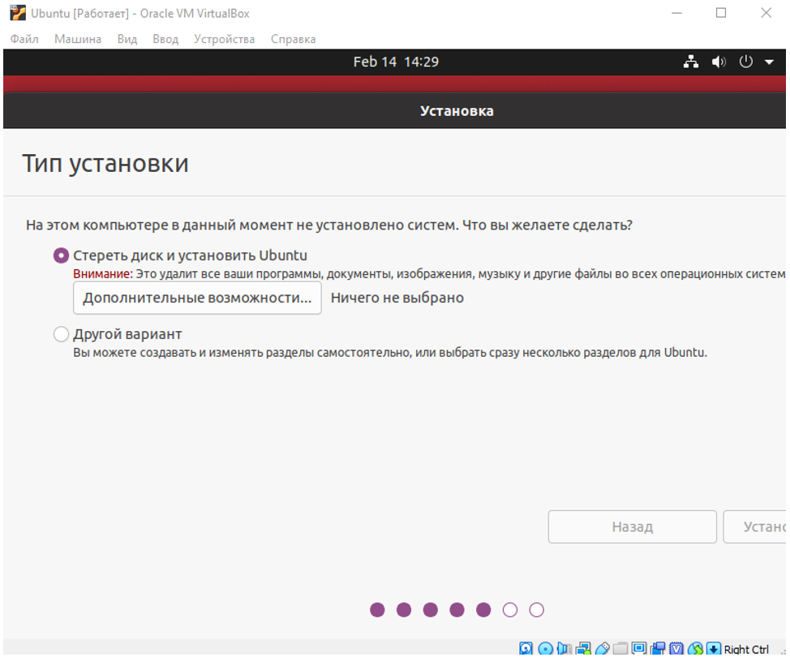The width and height of the screenshot is (790, 657).
Task: Click the 'Тип установки' heading
Action: pos(105,163)
